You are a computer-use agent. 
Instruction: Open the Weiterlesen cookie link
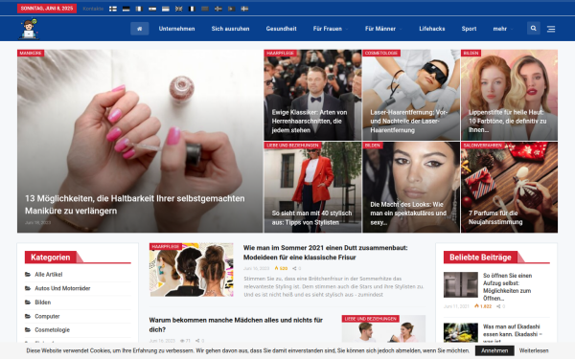[x=534, y=350]
